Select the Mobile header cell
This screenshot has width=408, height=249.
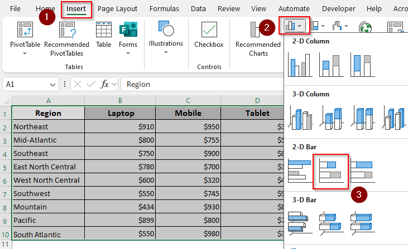point(188,113)
